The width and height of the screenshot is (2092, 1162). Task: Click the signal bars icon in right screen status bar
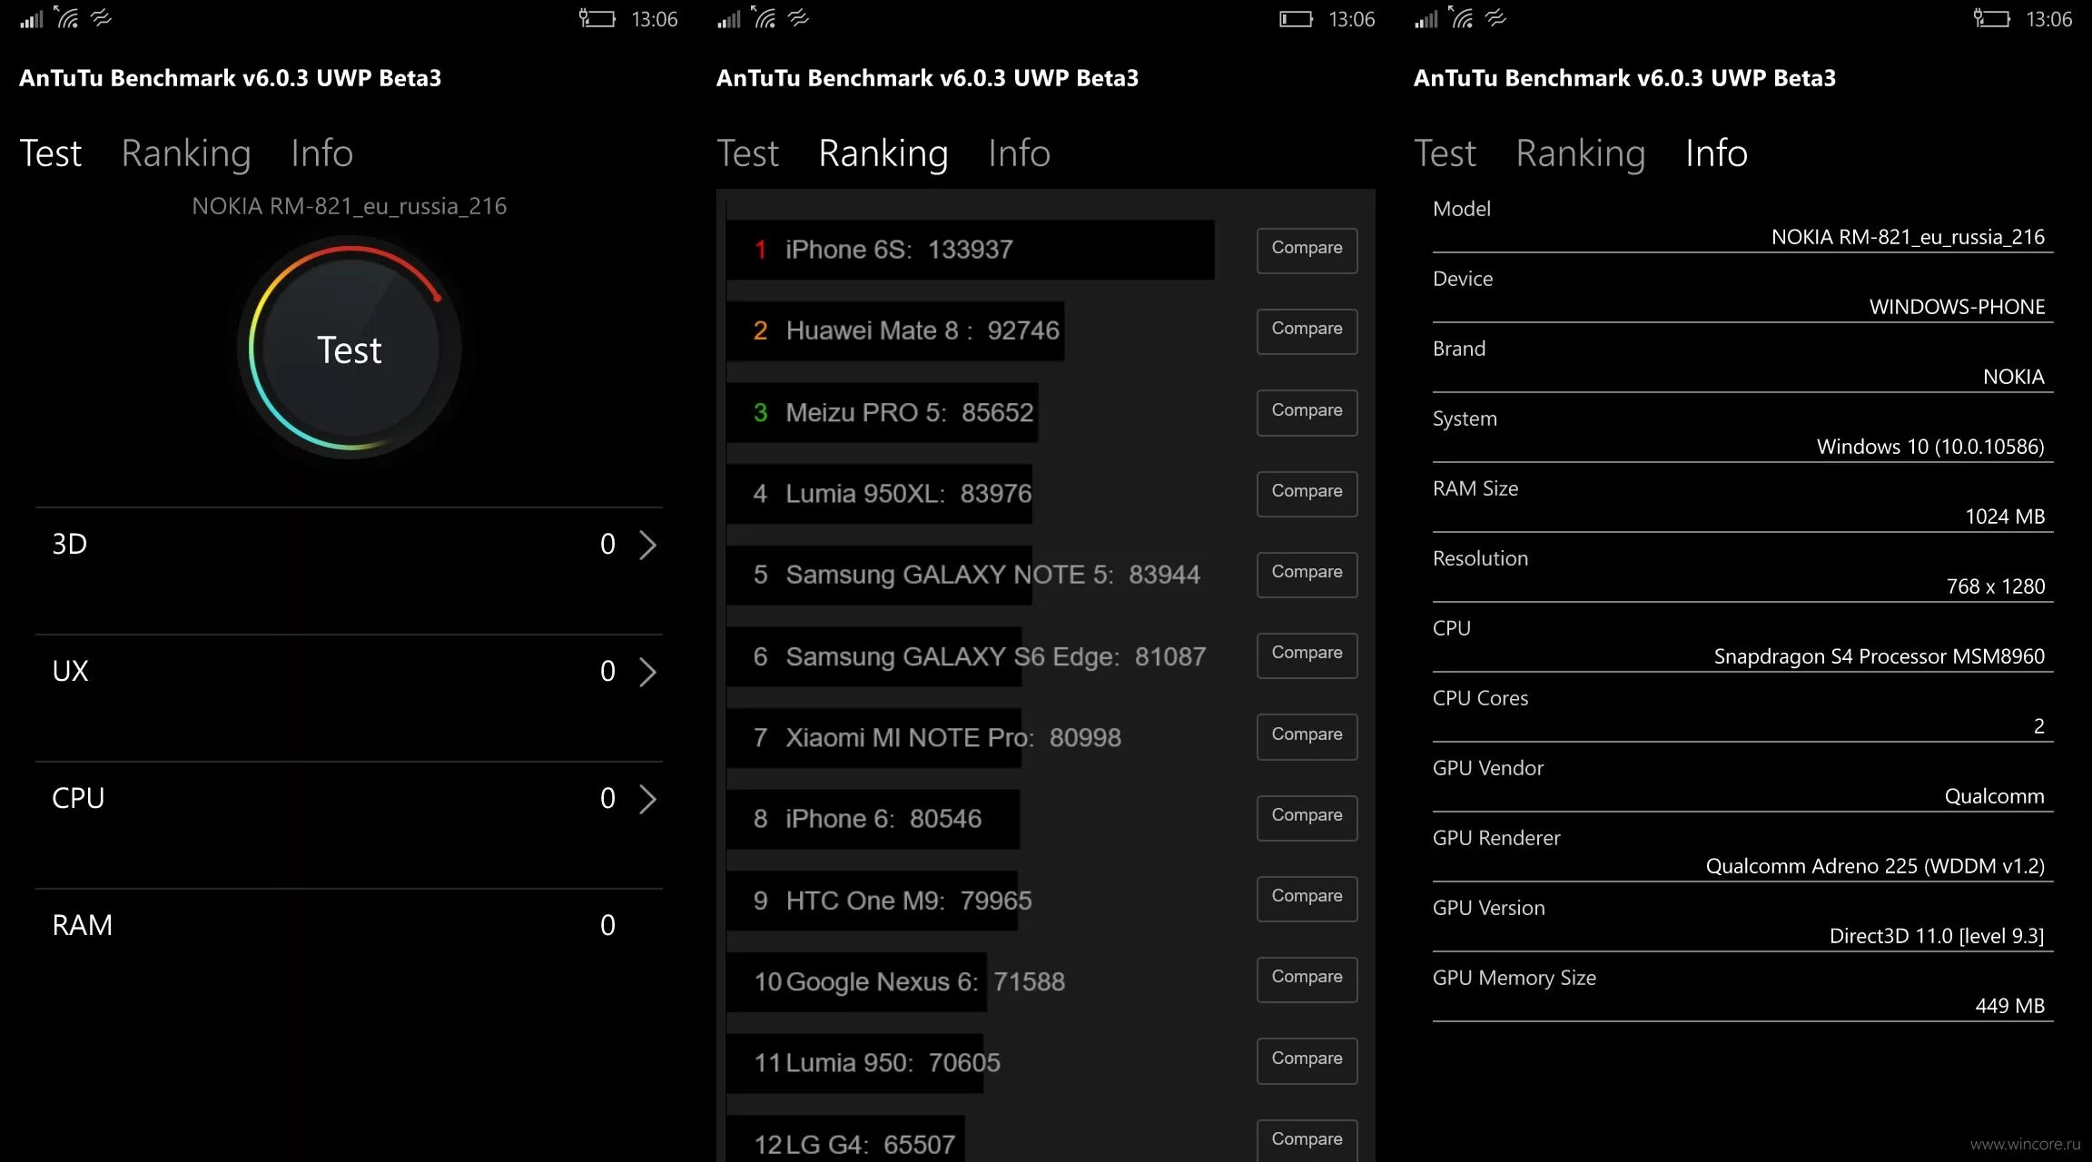click(1426, 18)
